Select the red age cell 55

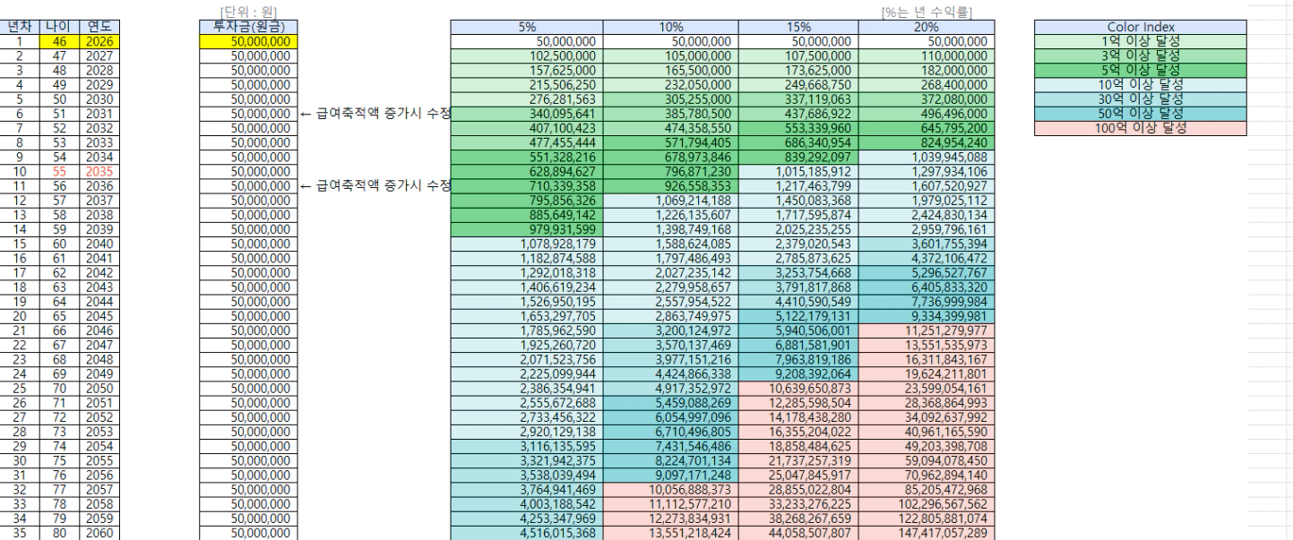(x=59, y=170)
